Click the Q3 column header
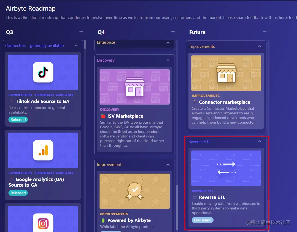Screen dimensions: 297x232 10,32
